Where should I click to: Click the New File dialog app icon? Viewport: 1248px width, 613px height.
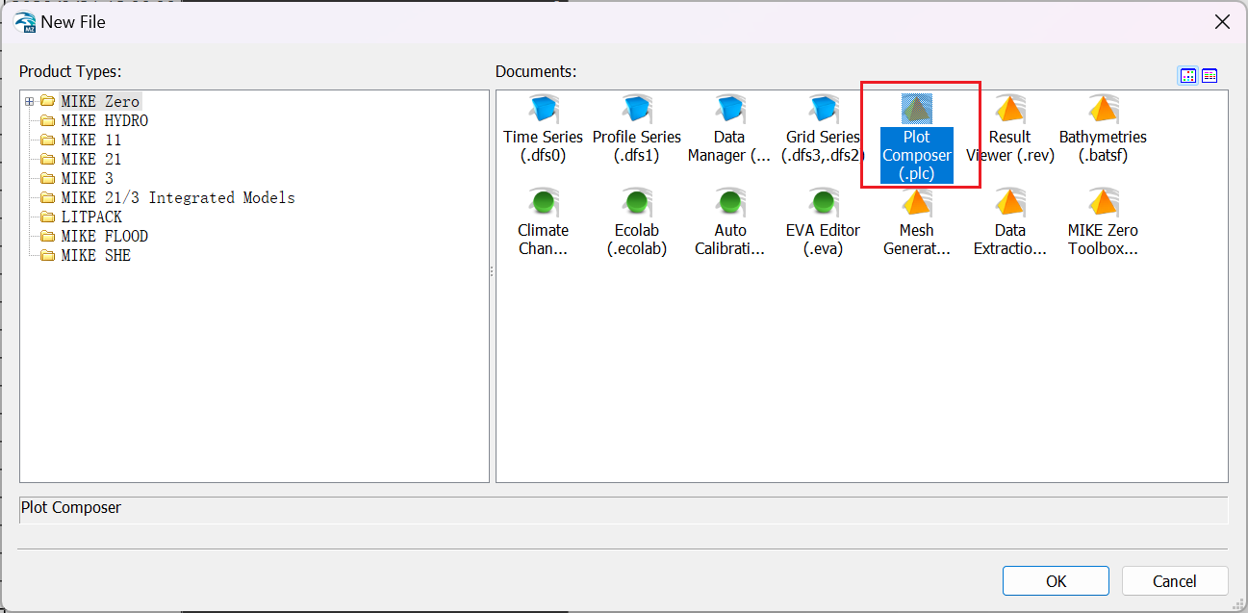point(25,21)
